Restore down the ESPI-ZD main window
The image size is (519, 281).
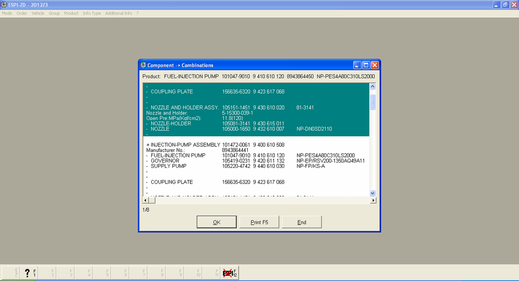505,5
